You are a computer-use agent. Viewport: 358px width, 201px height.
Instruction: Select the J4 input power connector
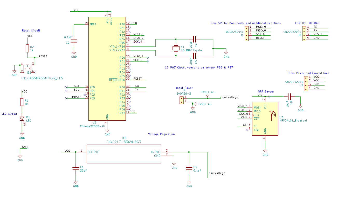[182, 100]
